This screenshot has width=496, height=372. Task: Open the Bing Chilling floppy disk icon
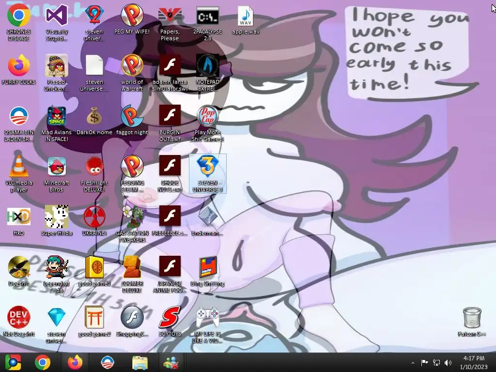(x=207, y=271)
